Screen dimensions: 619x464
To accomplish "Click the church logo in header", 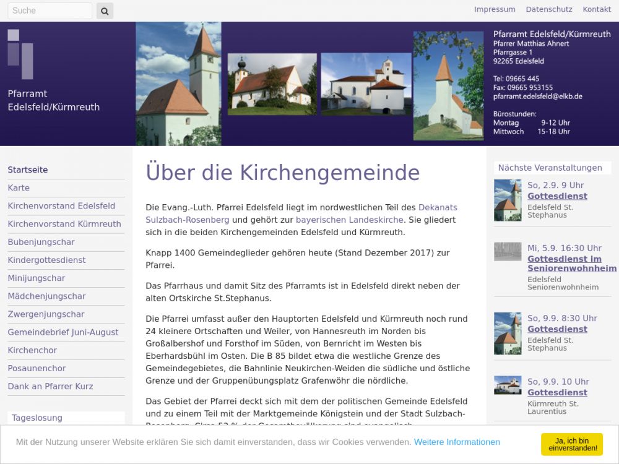I will point(20,54).
